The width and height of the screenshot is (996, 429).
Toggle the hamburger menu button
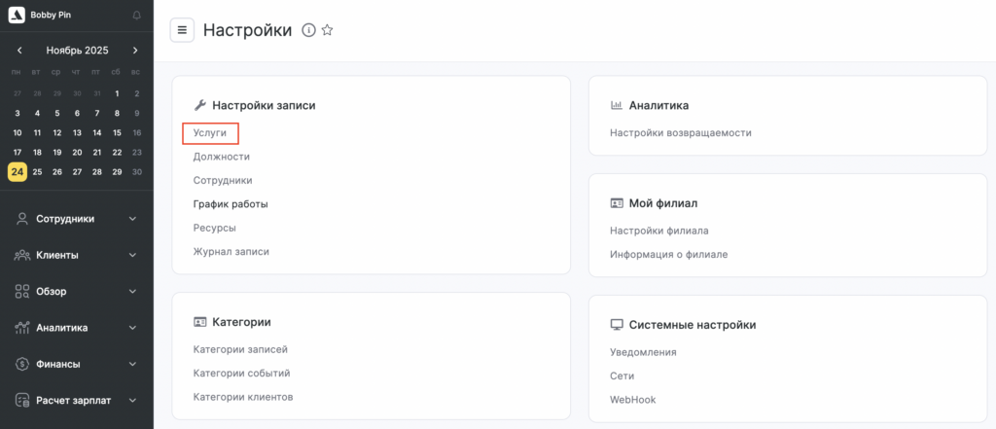(182, 30)
